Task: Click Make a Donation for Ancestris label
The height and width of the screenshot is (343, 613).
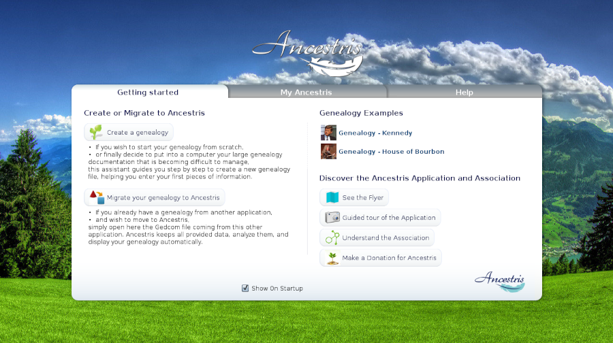Action: (389, 258)
